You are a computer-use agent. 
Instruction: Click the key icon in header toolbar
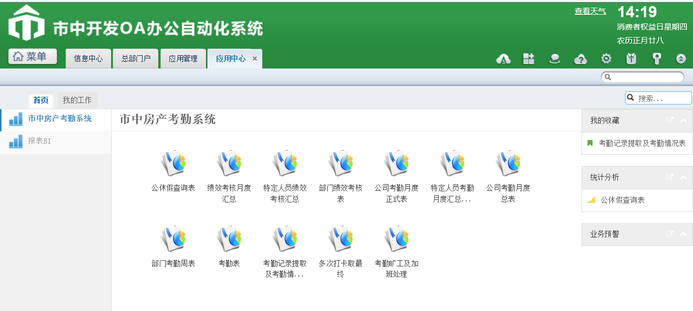656,59
